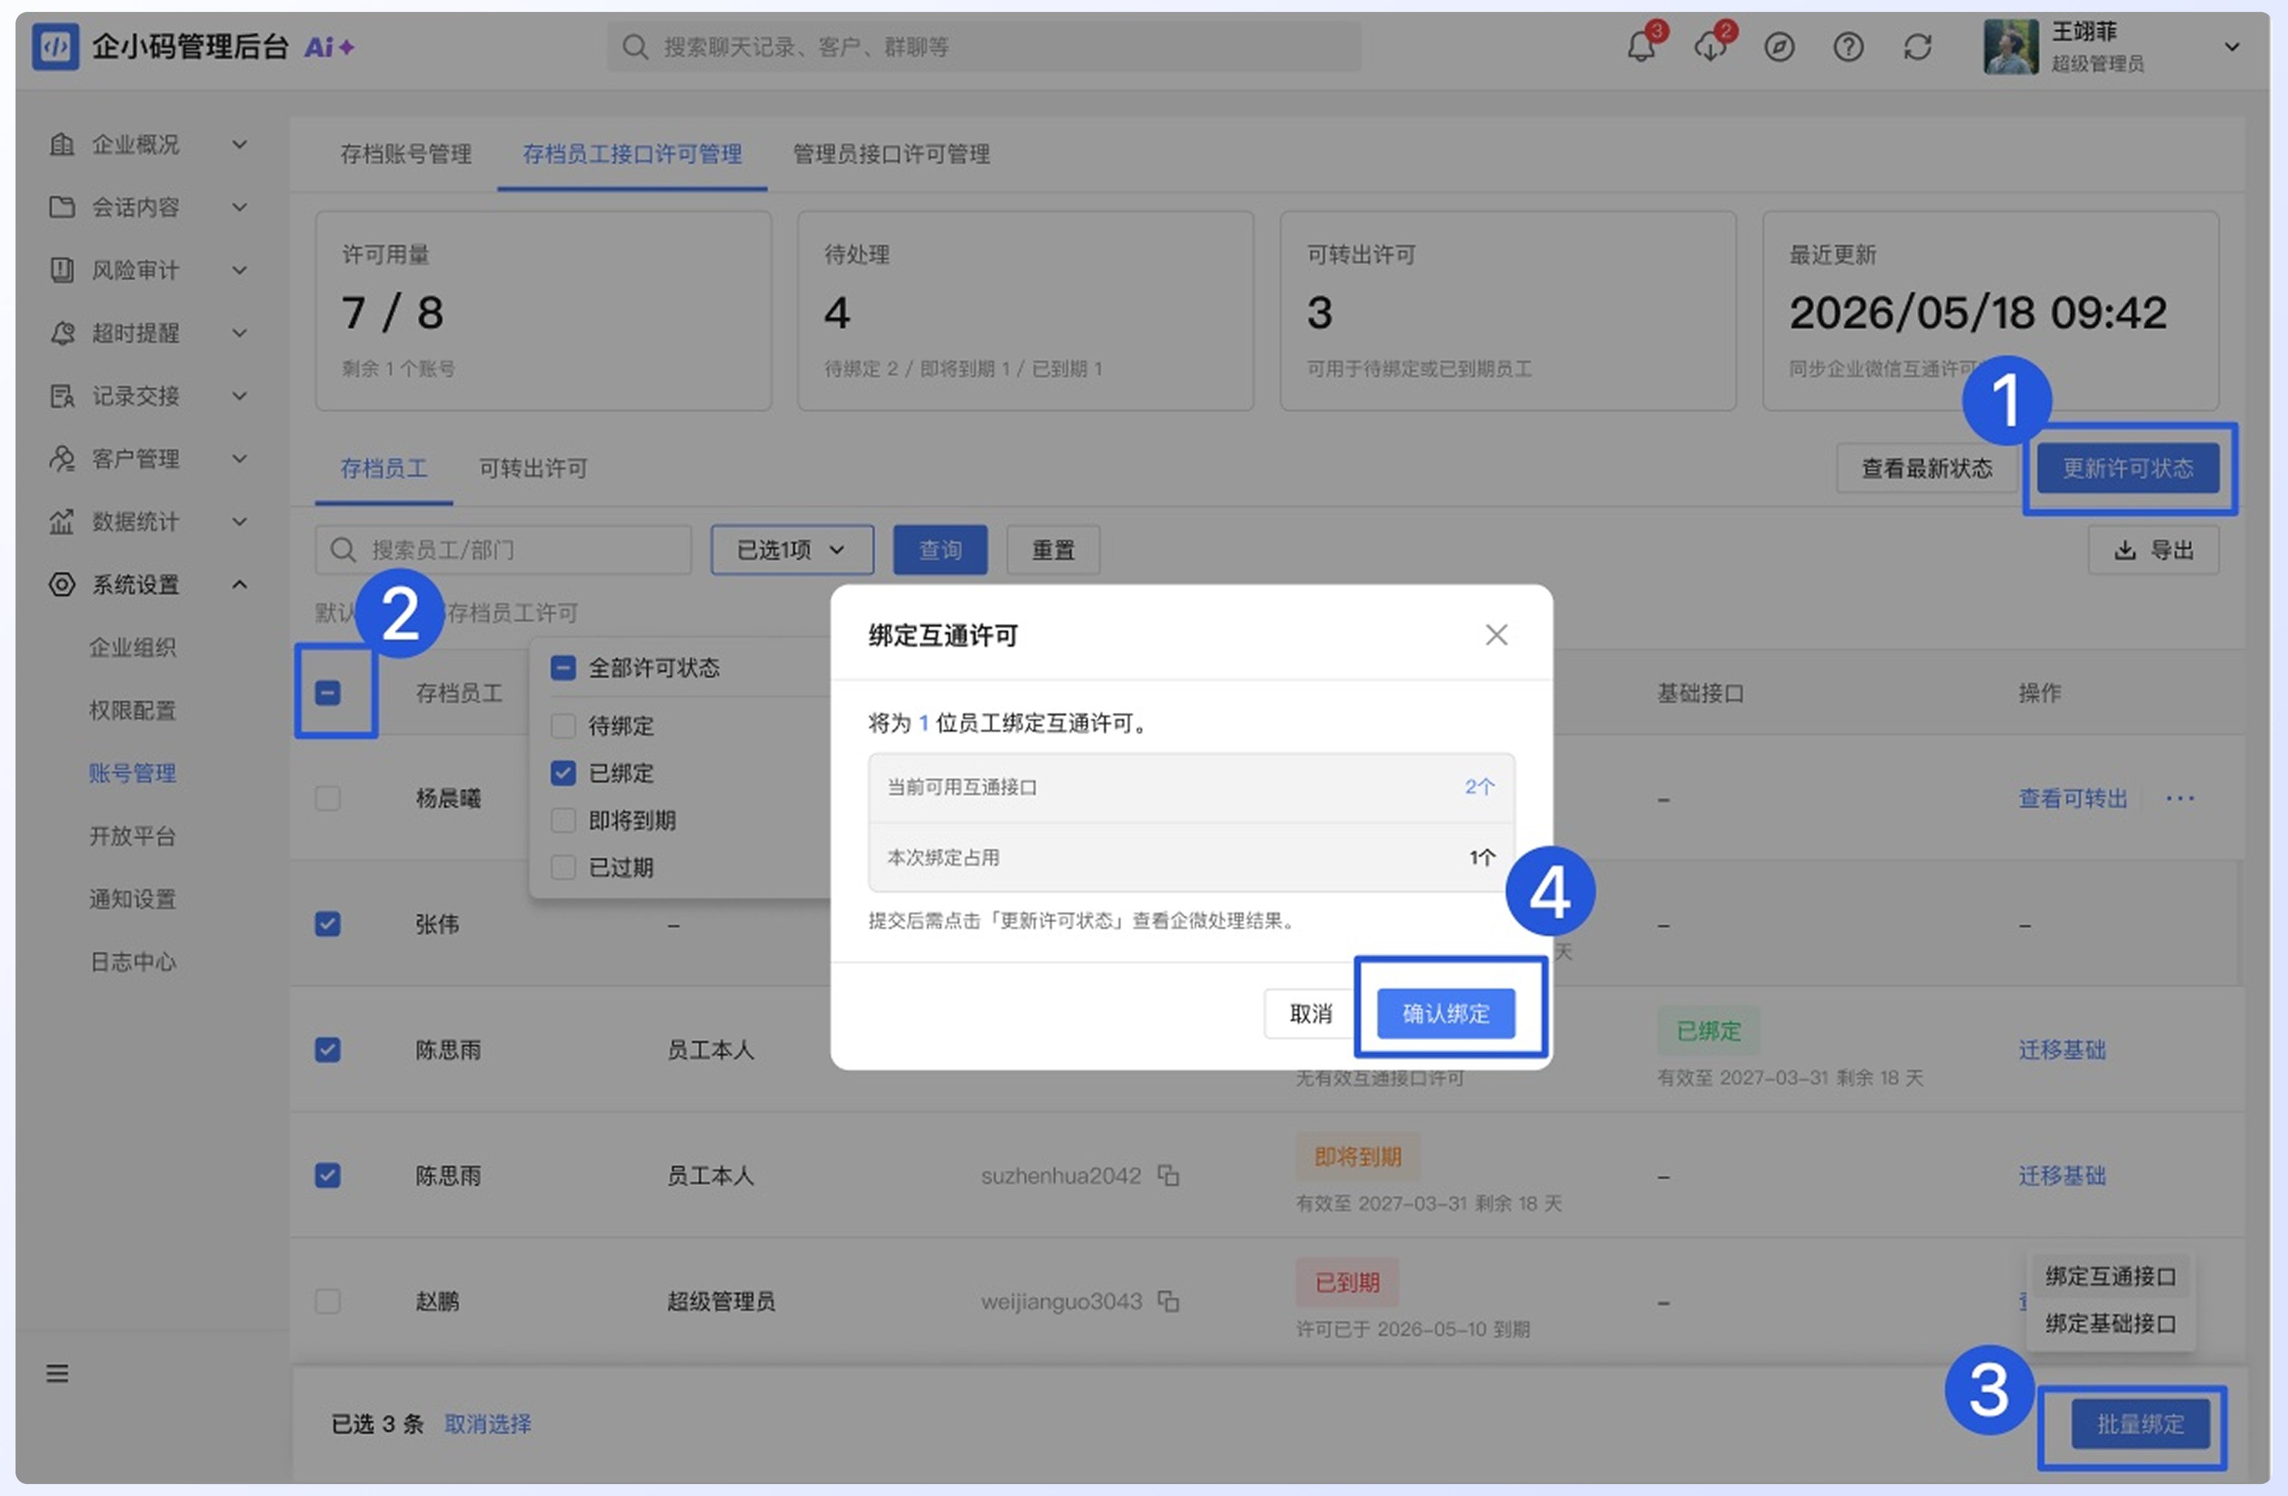This screenshot has width=2288, height=1496.
Task: Open the help question mark icon
Action: click(1848, 46)
